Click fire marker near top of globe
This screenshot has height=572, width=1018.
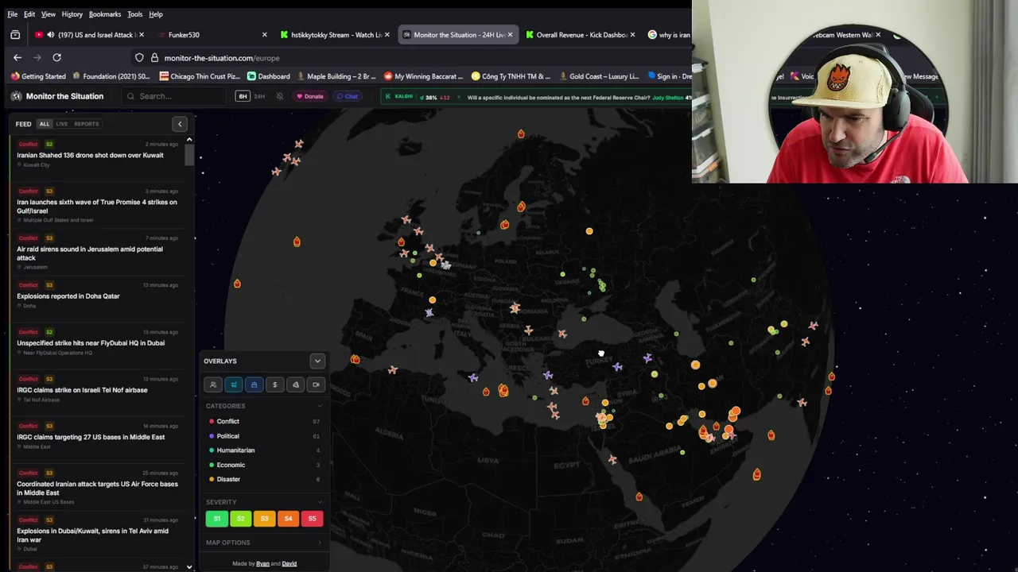click(x=521, y=134)
